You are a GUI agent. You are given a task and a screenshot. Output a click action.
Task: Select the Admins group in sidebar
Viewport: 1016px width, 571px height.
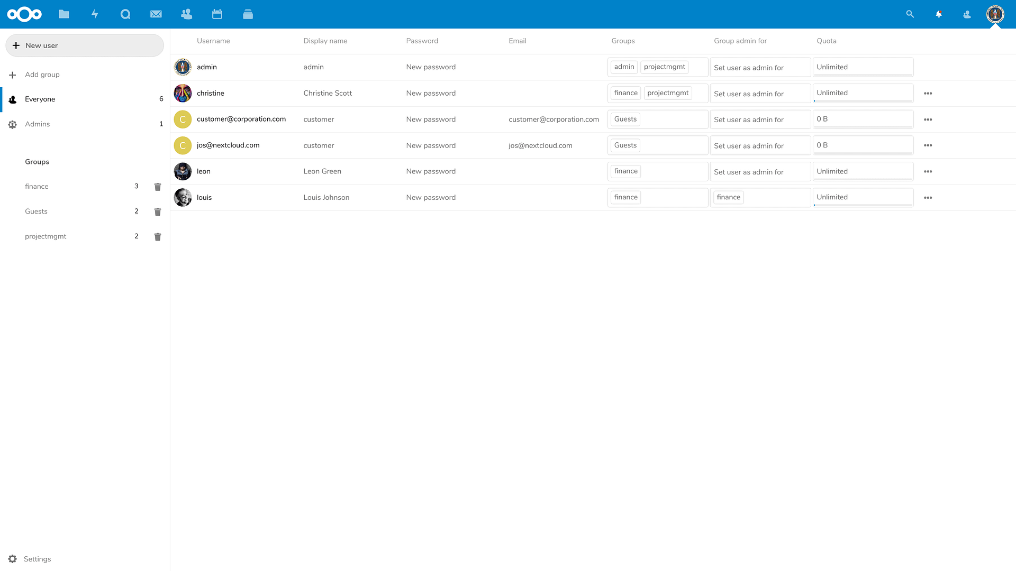pyautogui.click(x=38, y=124)
